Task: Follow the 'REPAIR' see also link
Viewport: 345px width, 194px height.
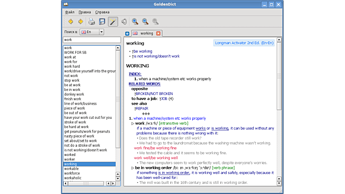Action: (x=142, y=109)
